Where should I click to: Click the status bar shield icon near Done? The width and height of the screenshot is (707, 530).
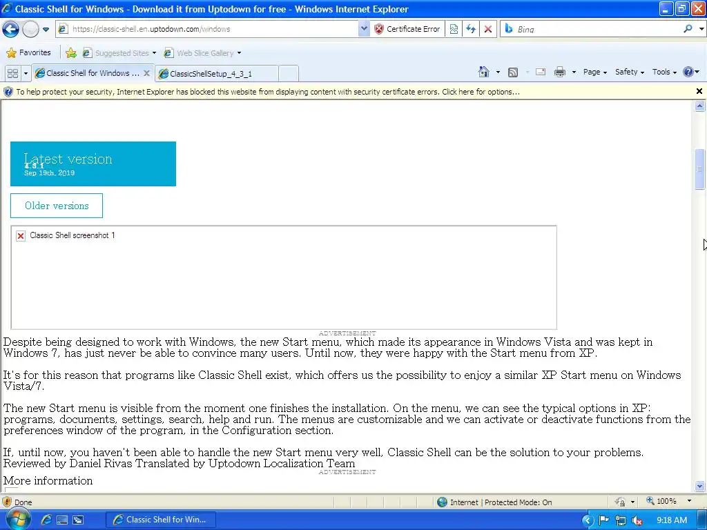pos(7,502)
